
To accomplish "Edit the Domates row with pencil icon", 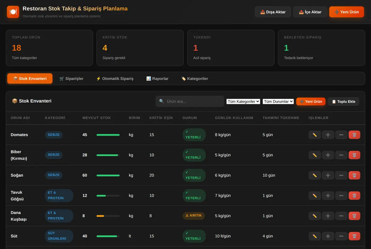I will 315,135.
